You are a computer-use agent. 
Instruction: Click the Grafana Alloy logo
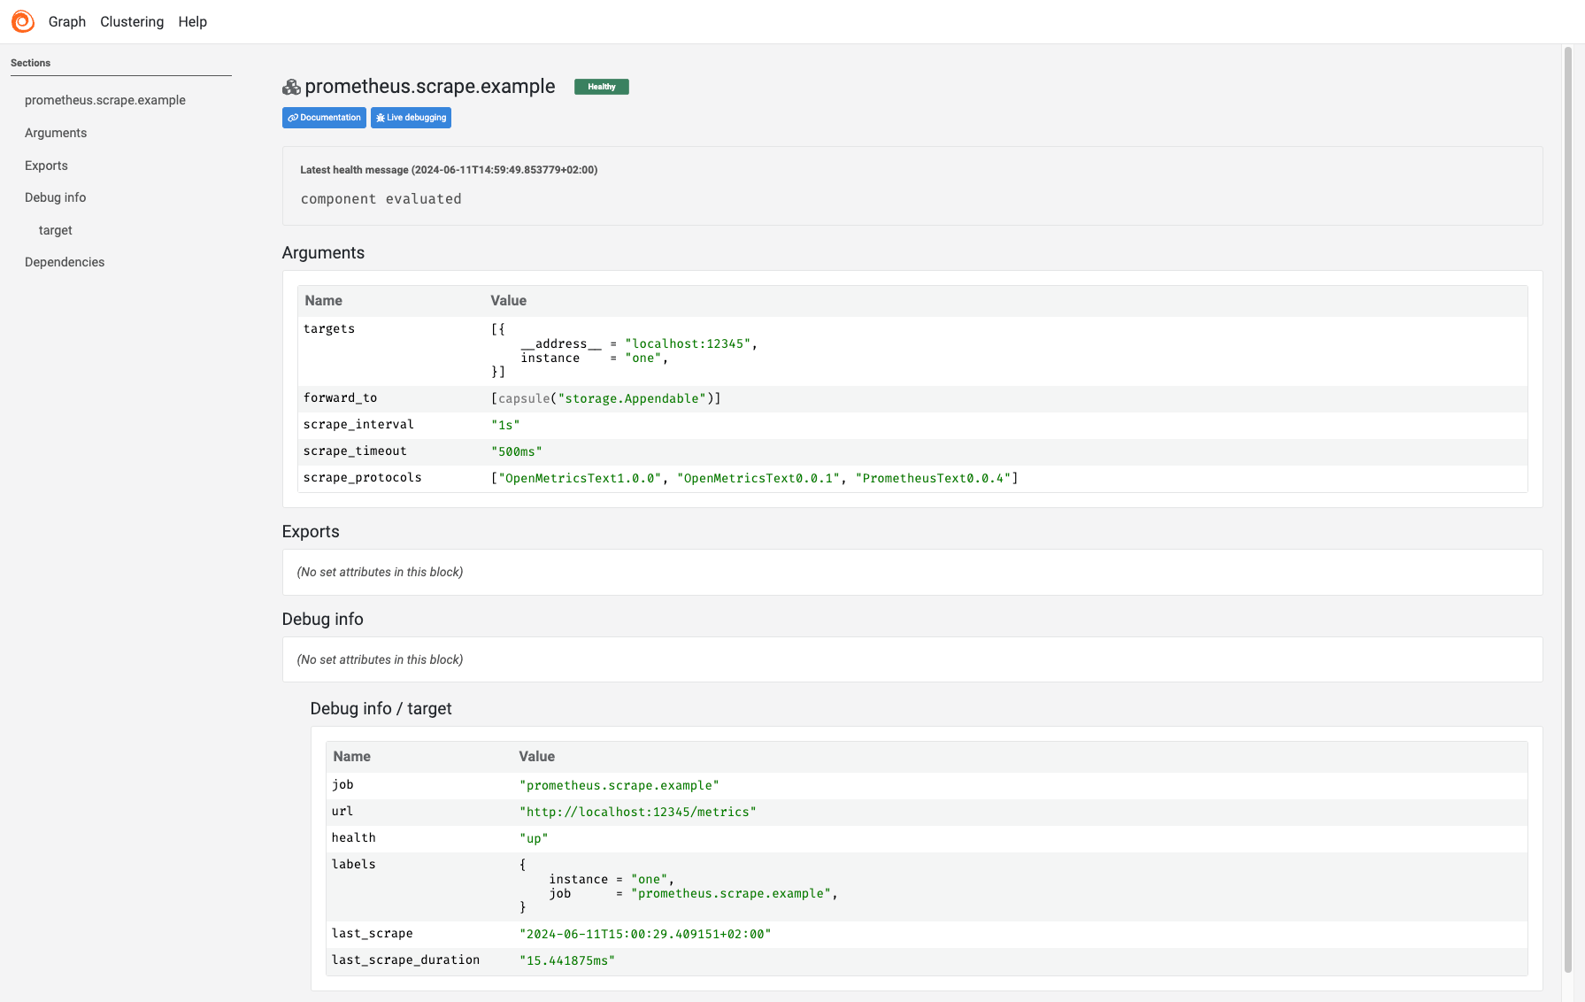click(22, 21)
